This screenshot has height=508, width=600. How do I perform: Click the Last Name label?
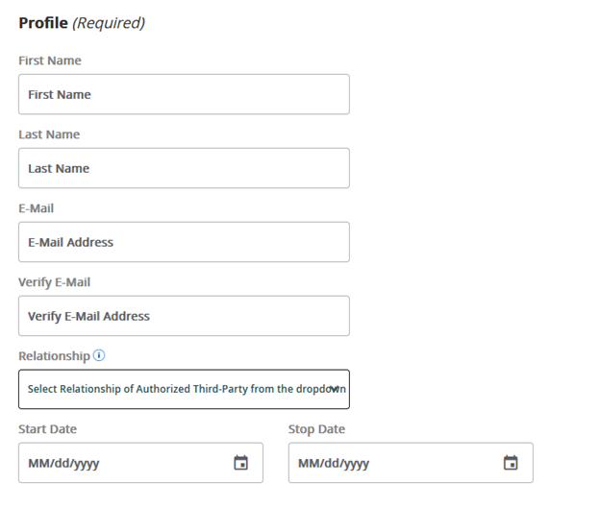49,134
